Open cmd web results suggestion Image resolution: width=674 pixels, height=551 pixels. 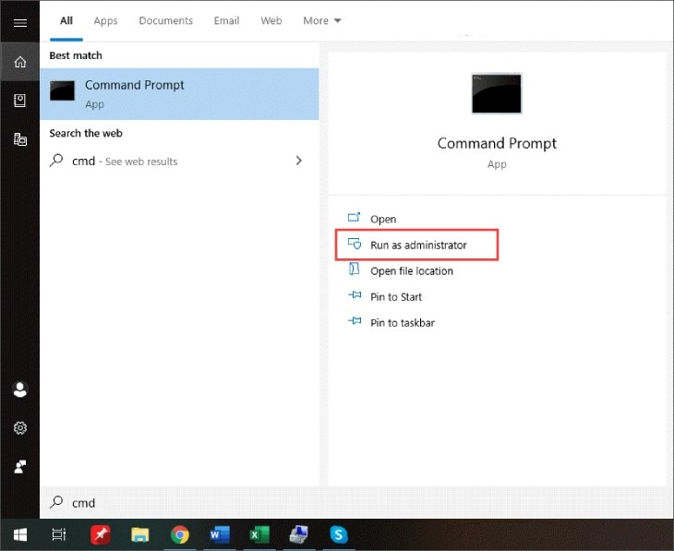click(179, 162)
